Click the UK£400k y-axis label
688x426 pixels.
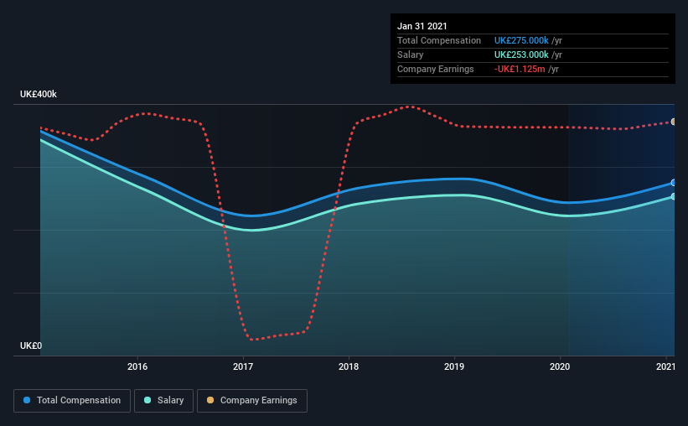[39, 94]
